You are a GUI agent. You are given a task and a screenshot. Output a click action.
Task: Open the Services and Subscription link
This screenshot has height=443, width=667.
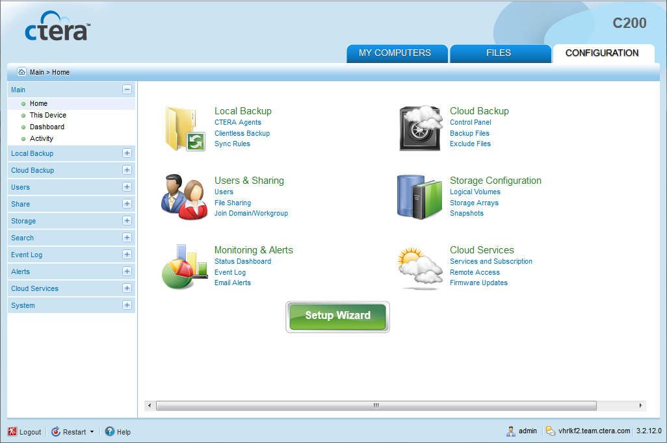[x=491, y=262]
